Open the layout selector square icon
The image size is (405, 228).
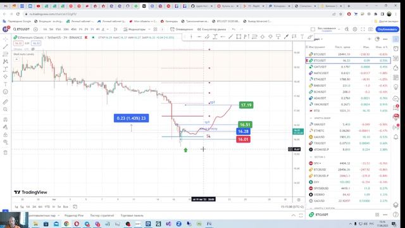313,29
